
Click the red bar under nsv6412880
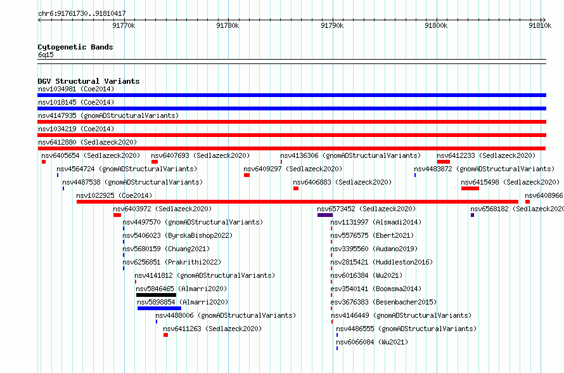292,148
